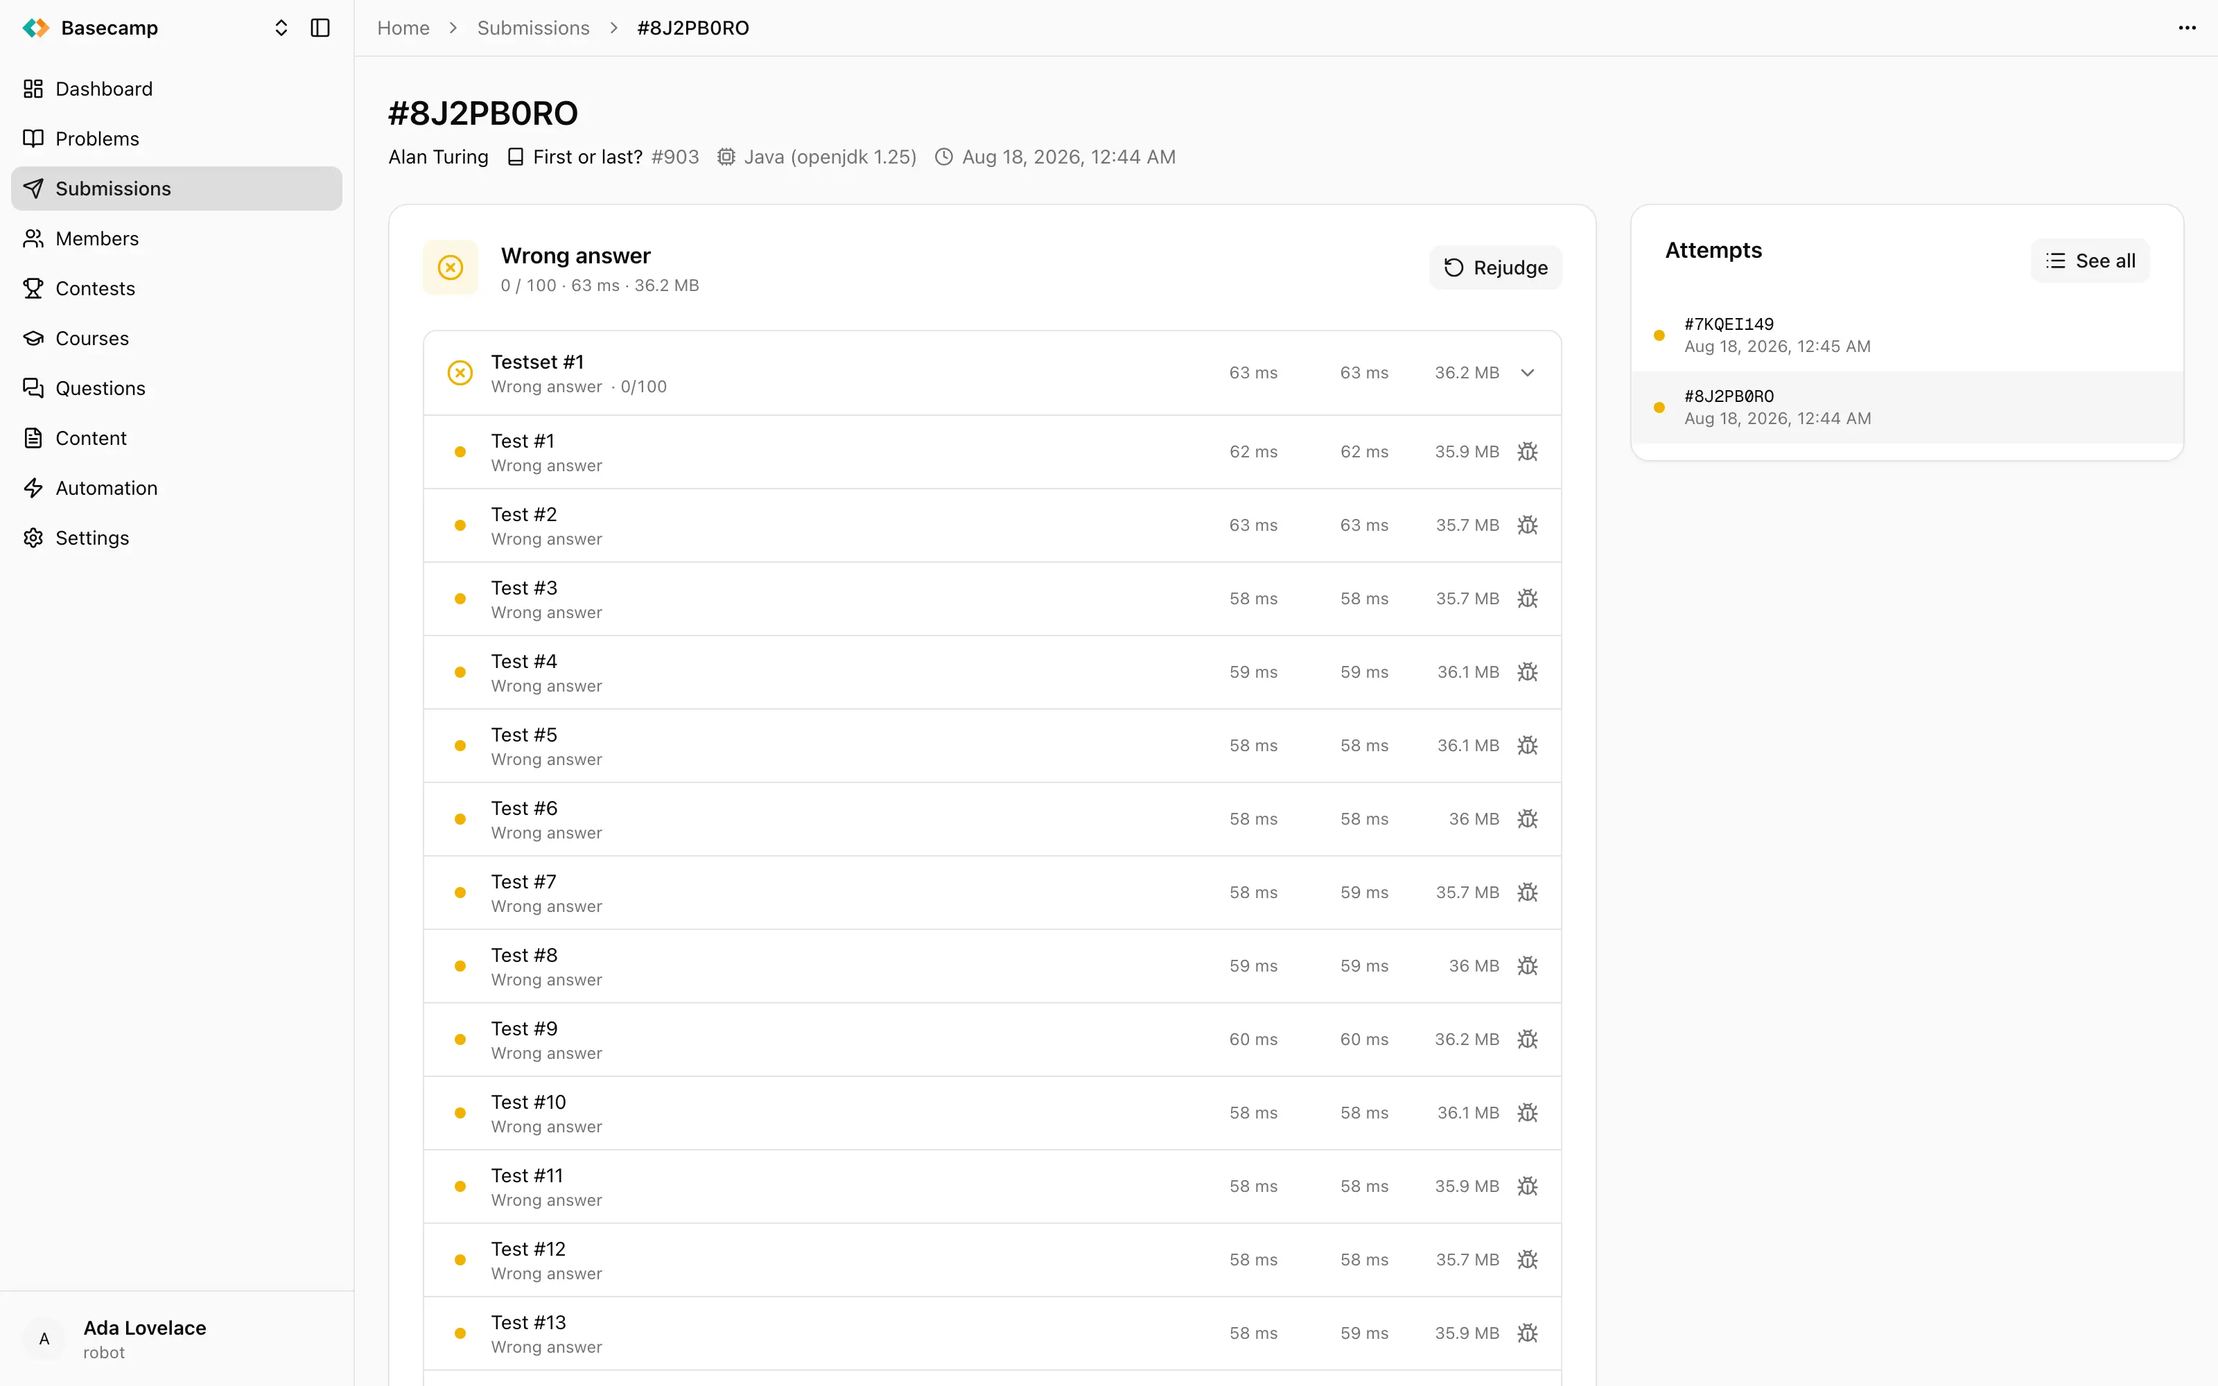
Task: Click the Attempts panel heading
Action: click(x=1714, y=250)
